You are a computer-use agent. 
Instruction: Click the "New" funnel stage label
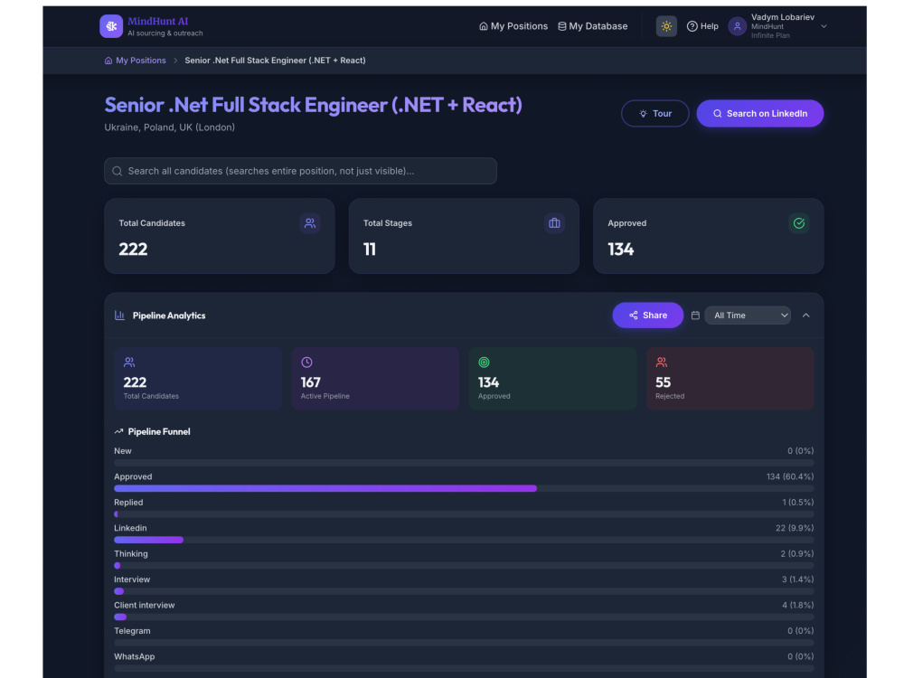point(123,451)
